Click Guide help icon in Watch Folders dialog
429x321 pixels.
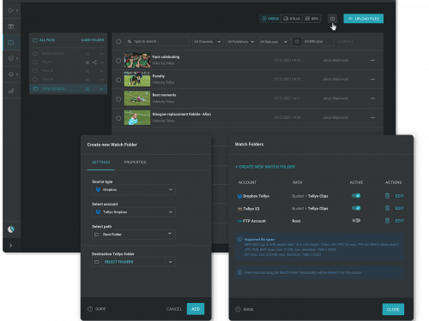point(238,309)
